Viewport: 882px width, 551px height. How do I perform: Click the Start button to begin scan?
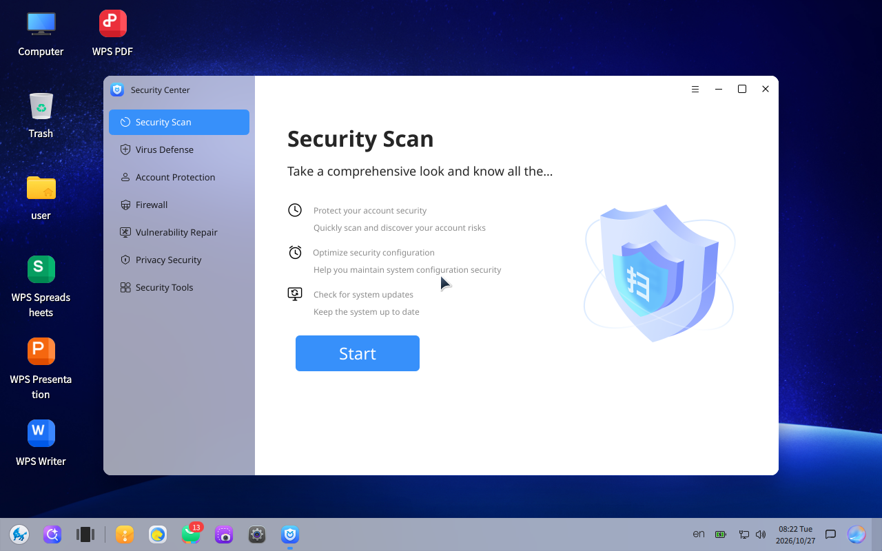point(358,353)
